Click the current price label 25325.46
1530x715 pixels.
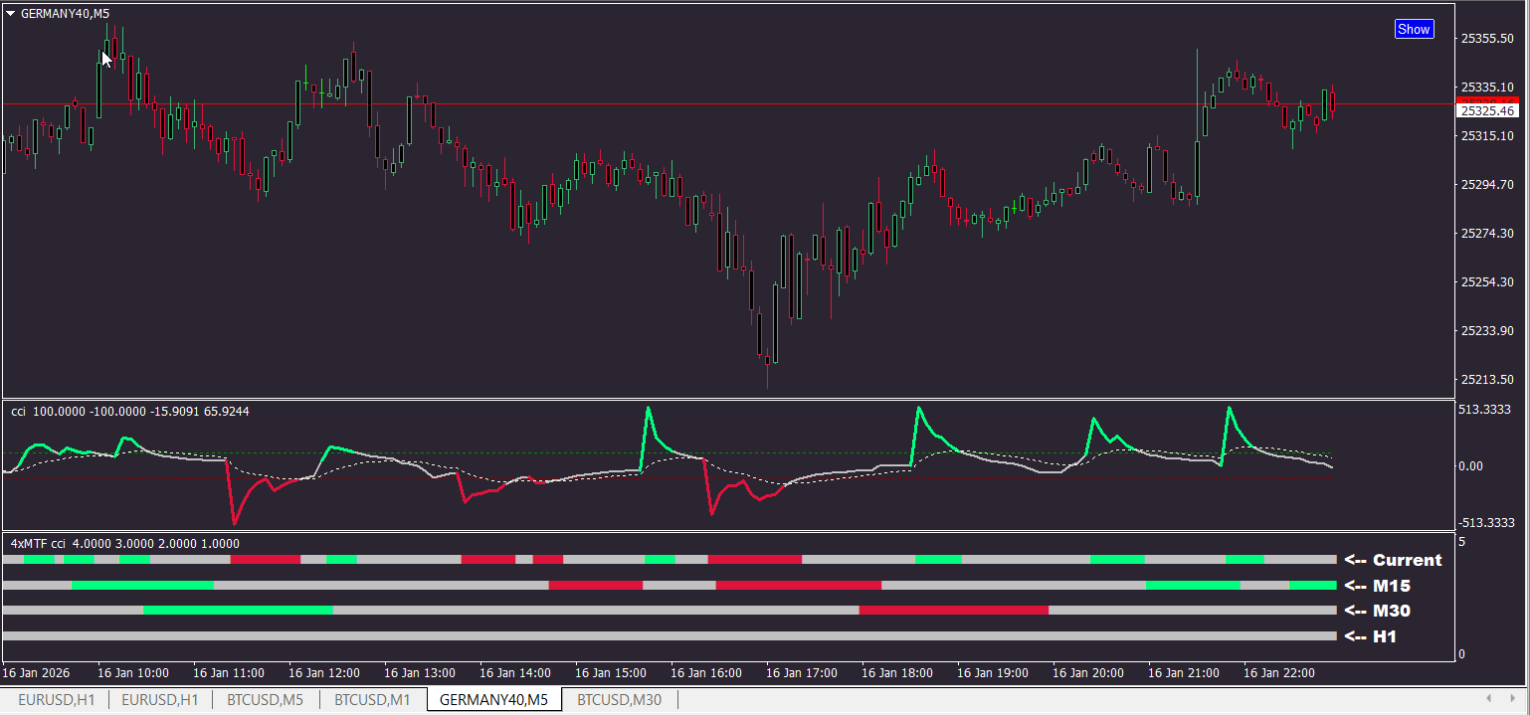point(1487,111)
